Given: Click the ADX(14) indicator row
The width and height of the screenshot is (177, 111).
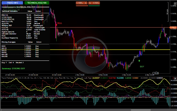Looking at the screenshot, I should [x=21, y=23].
